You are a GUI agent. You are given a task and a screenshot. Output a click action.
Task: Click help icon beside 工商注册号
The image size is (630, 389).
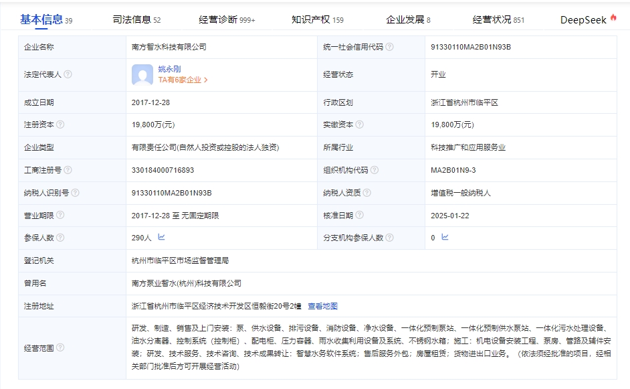pos(68,170)
